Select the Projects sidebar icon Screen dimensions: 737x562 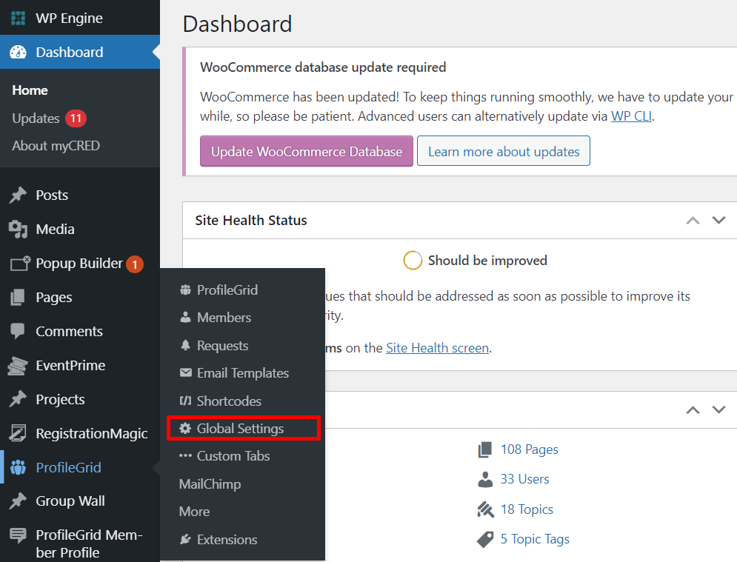coord(19,399)
